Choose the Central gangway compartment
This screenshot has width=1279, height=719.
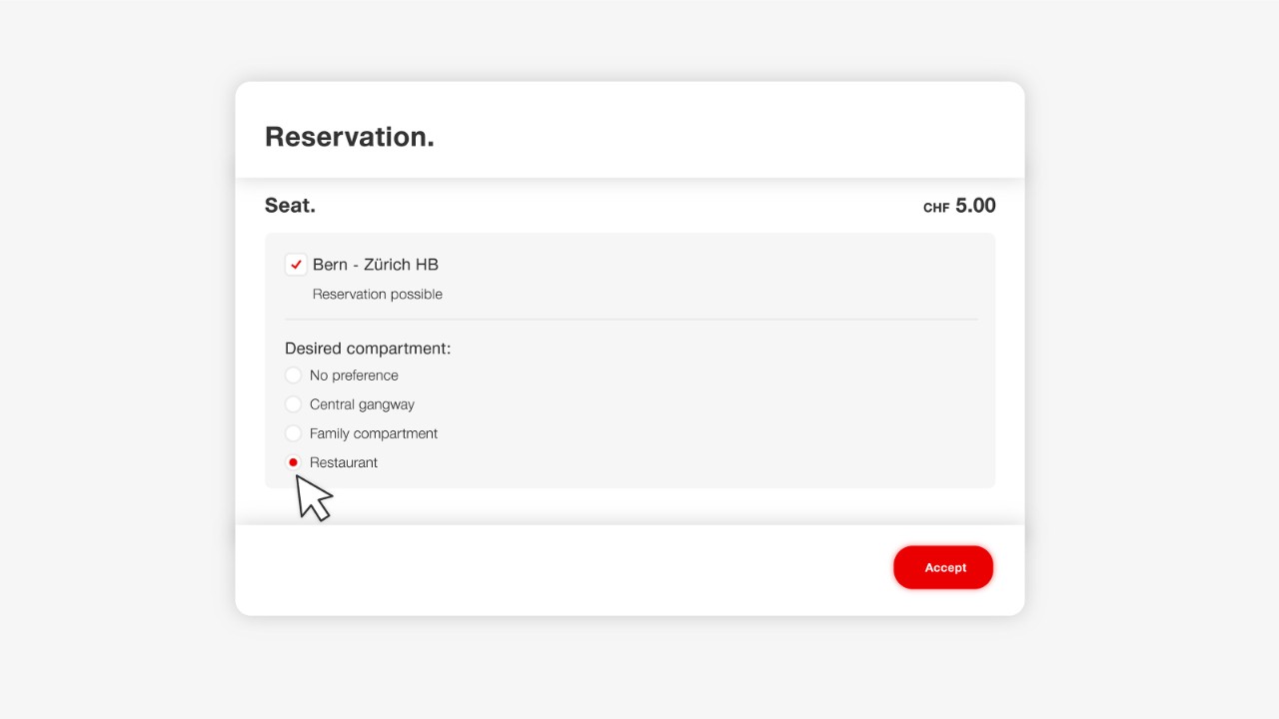click(293, 403)
